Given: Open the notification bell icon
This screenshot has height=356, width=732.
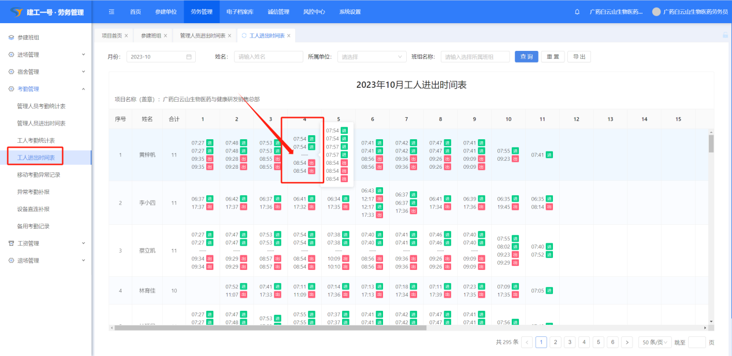Looking at the screenshot, I should 577,12.
